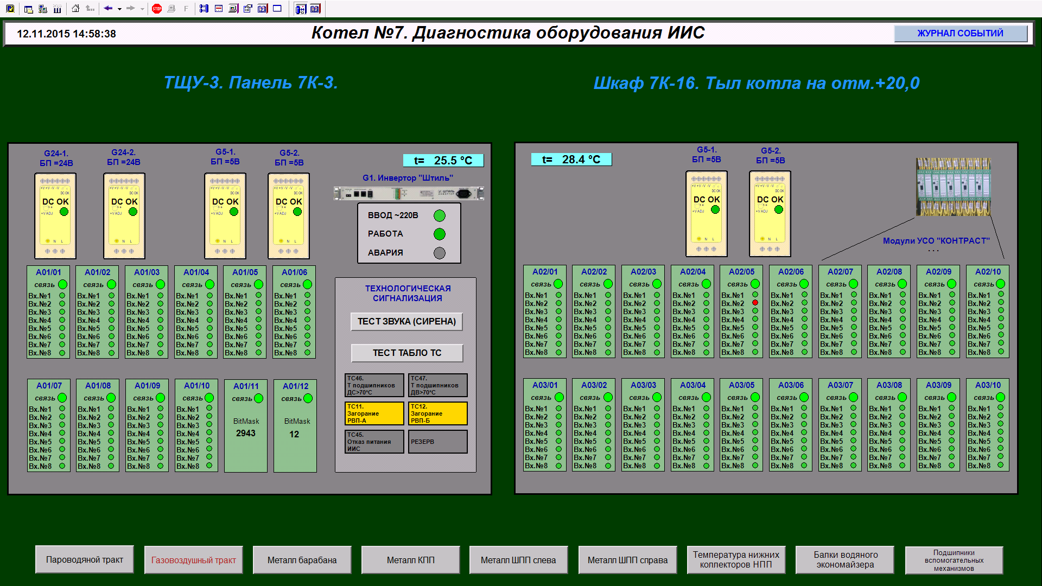Open the windows explorer toolbar icon
This screenshot has width=1042, height=586.
(x=29, y=9)
